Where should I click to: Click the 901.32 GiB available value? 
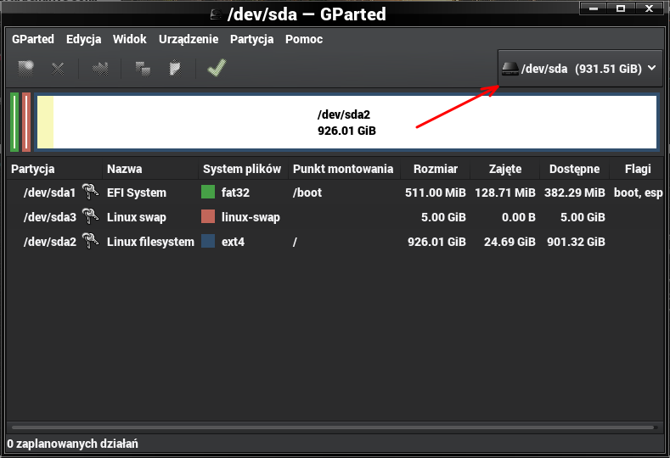576,242
